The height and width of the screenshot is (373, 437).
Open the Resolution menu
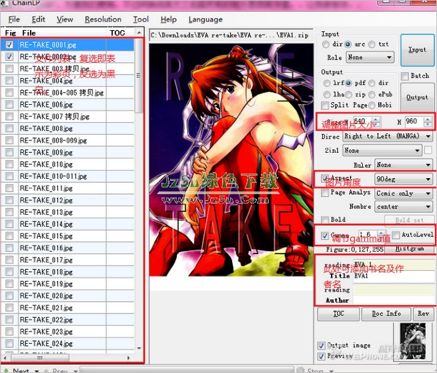[103, 19]
